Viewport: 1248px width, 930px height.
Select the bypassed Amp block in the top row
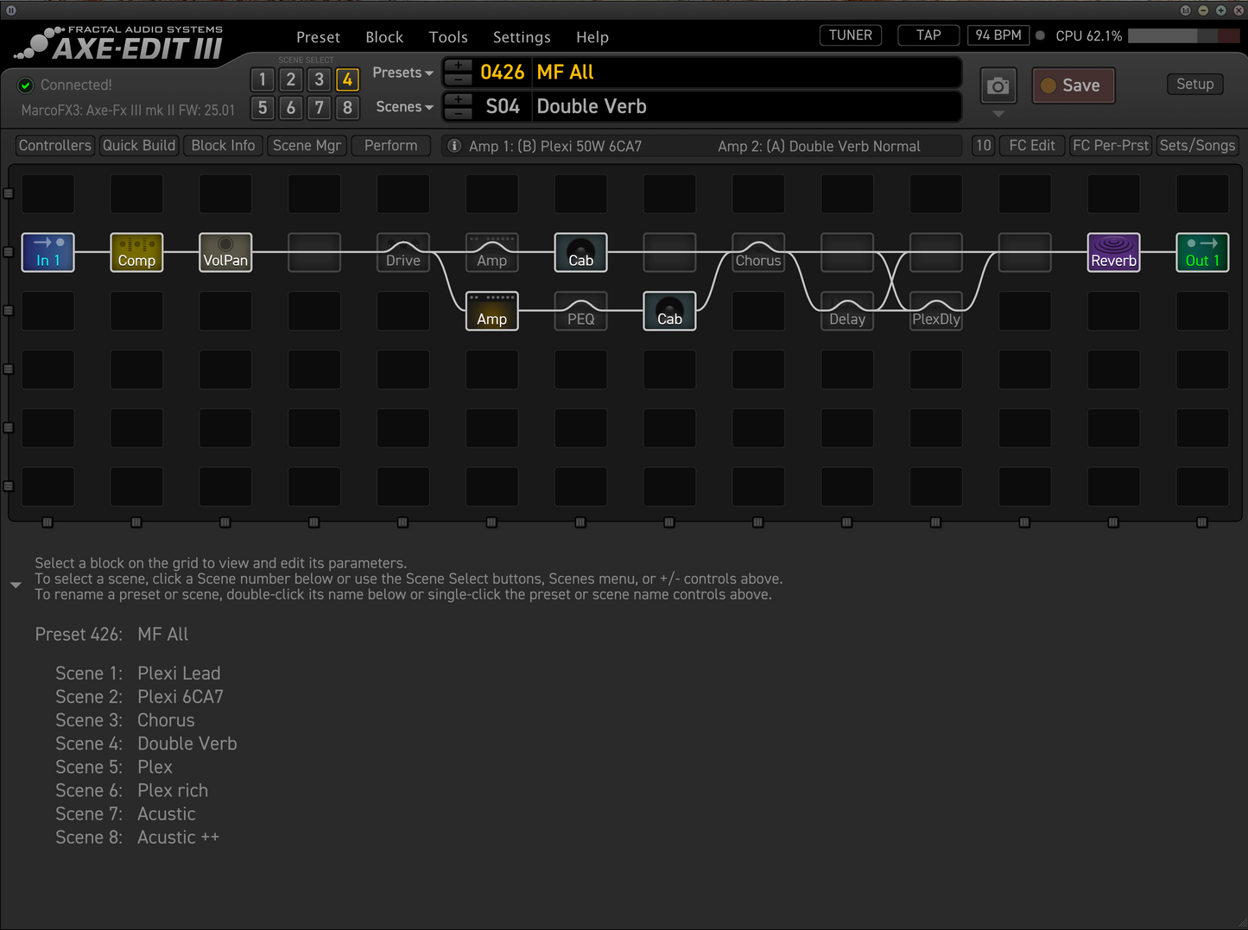click(x=492, y=252)
